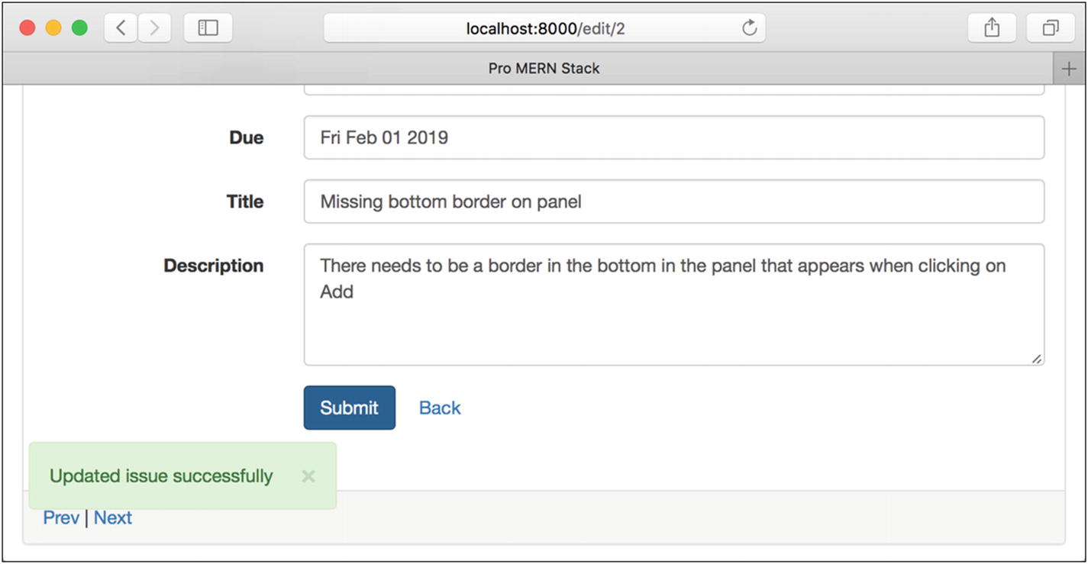Go to the Next issue link

tap(113, 518)
